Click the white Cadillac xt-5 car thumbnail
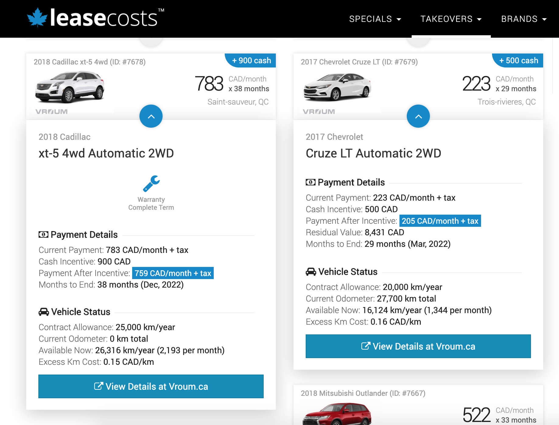Screen dimensions: 559x425 [70, 87]
